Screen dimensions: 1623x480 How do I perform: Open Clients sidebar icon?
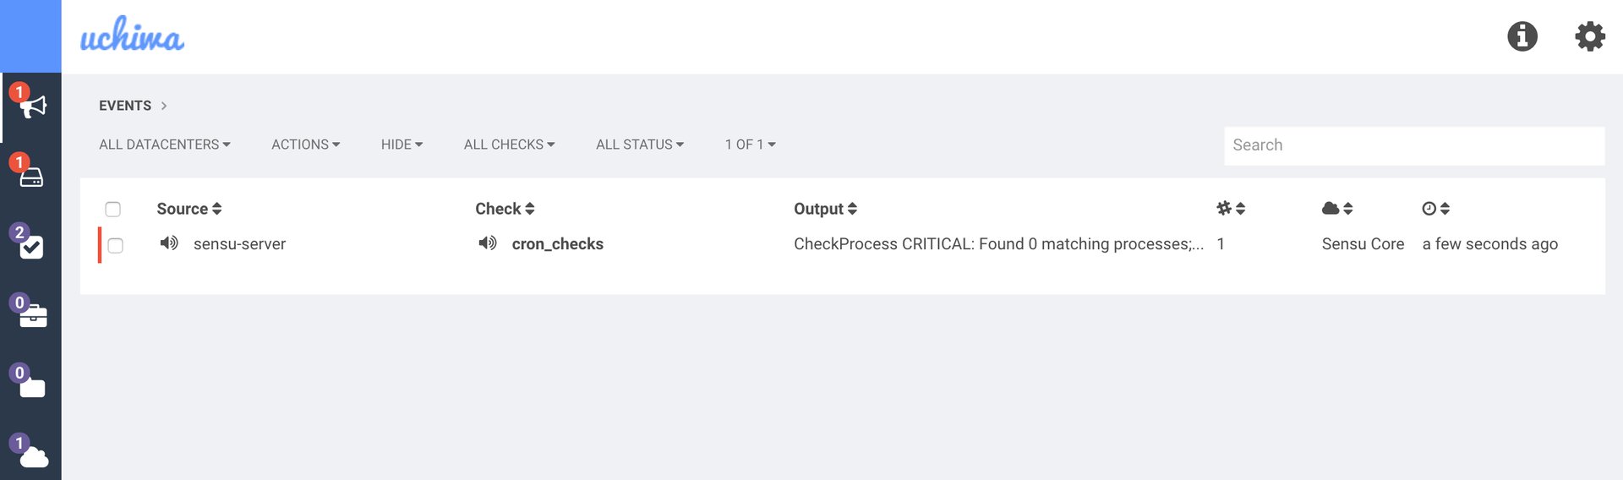(31, 177)
